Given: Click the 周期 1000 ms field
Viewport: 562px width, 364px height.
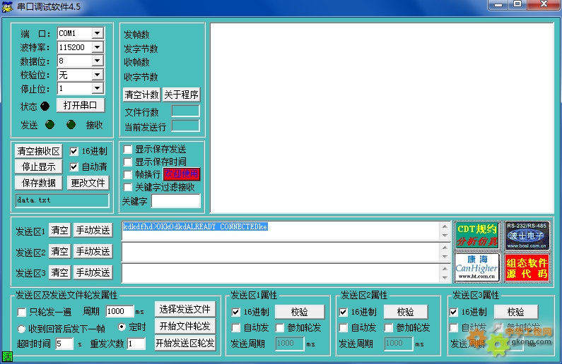Looking at the screenshot, I should tap(119, 311).
